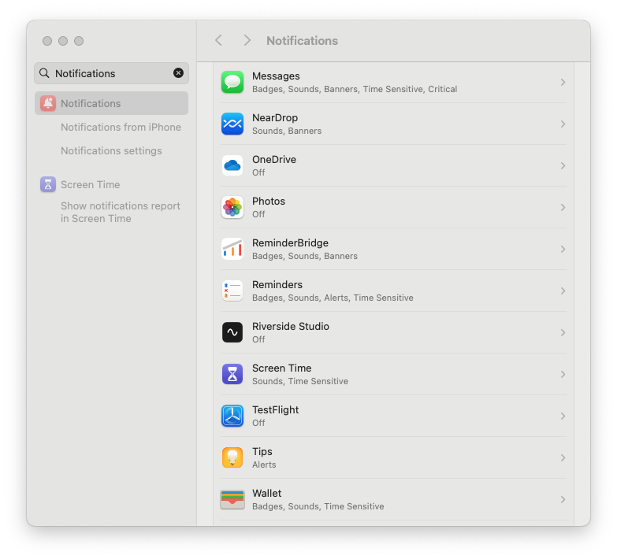
Task: Click the Photos row title
Action: coord(269,201)
